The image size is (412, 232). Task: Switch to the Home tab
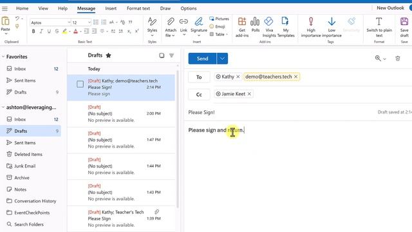pyautogui.click(x=22, y=8)
